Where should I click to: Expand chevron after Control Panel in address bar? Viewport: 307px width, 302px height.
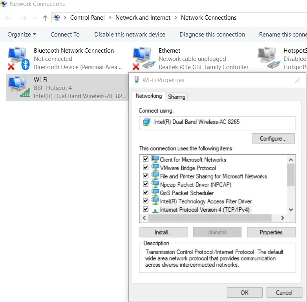click(110, 18)
